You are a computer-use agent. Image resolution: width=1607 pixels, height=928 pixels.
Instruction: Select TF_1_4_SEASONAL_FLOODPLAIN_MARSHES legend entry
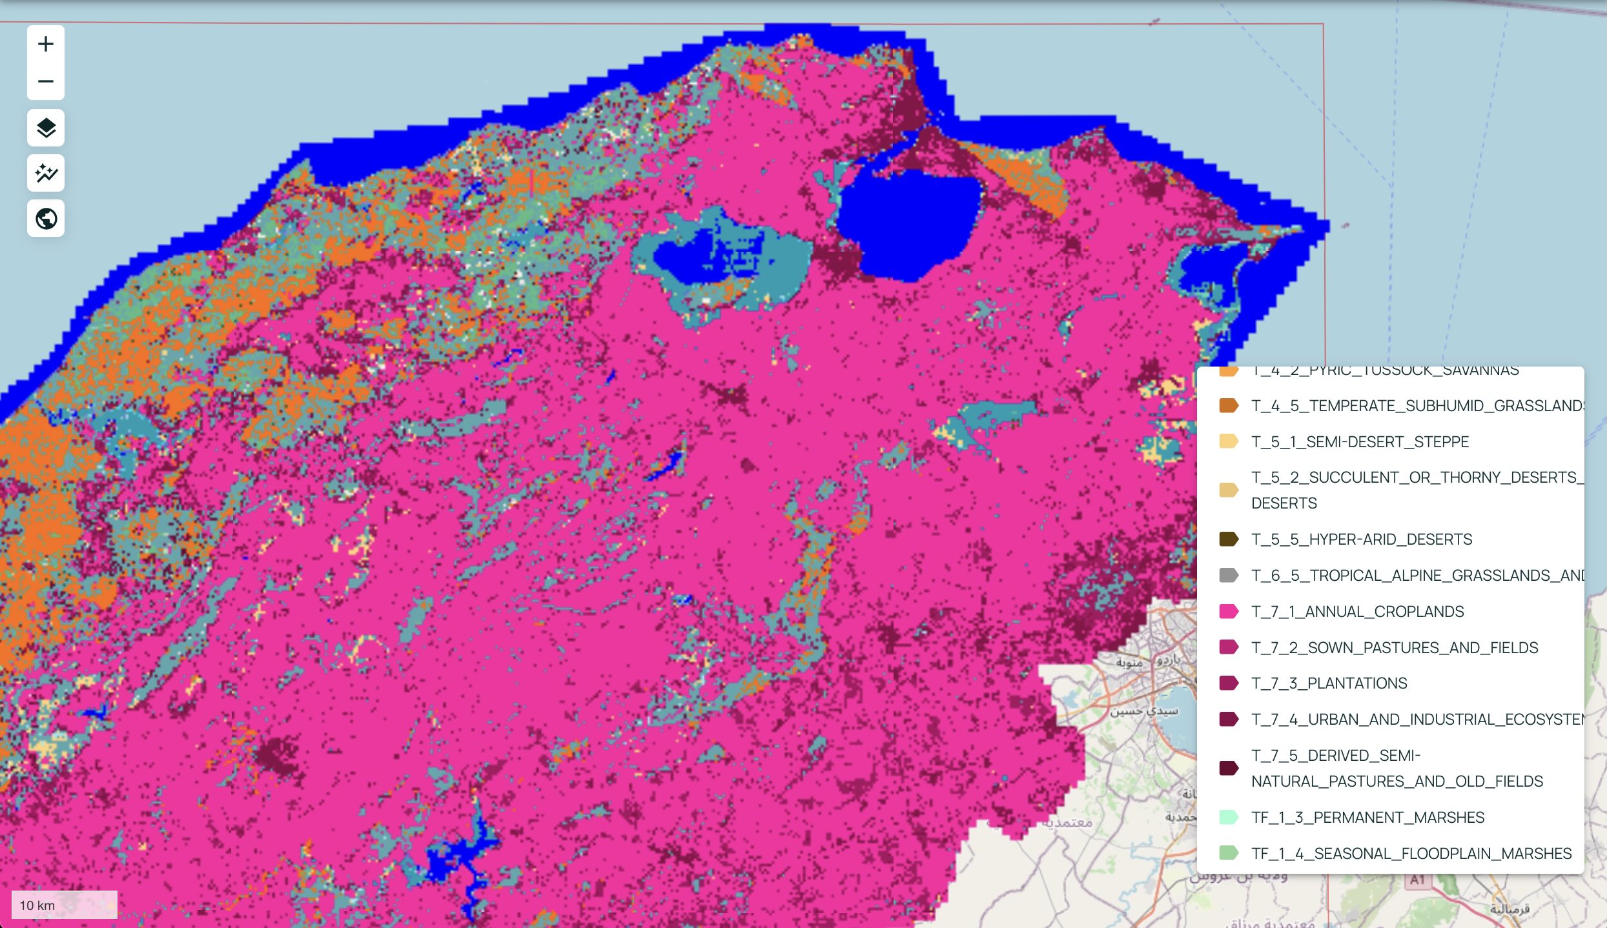point(1411,853)
